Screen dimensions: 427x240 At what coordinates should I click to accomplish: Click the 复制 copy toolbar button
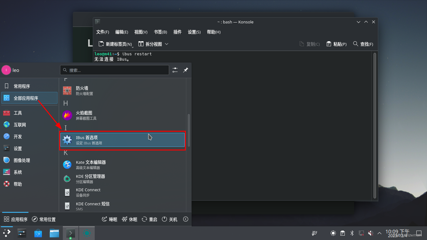(309, 44)
